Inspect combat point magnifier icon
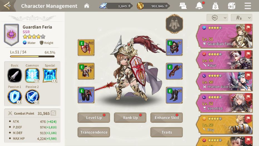Screen dimensions: 259x146 pos(53,113)
